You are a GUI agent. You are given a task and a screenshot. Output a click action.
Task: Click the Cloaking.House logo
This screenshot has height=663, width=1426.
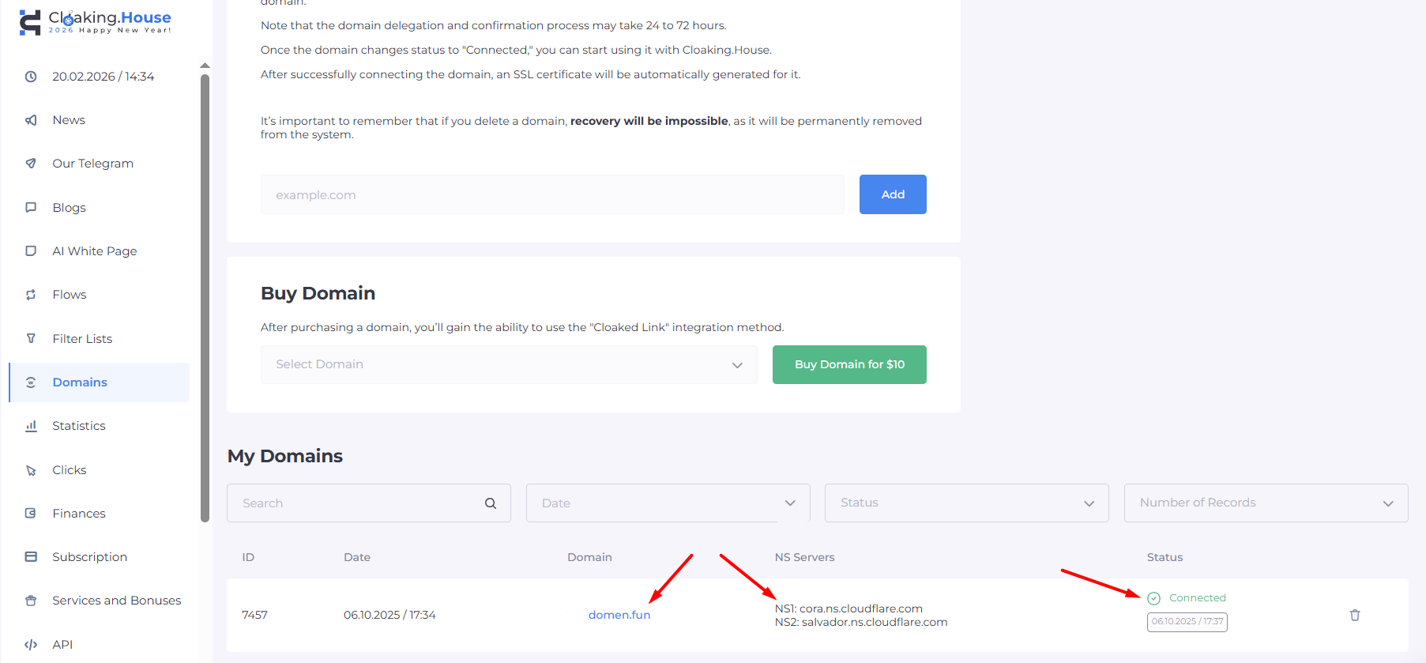click(95, 21)
